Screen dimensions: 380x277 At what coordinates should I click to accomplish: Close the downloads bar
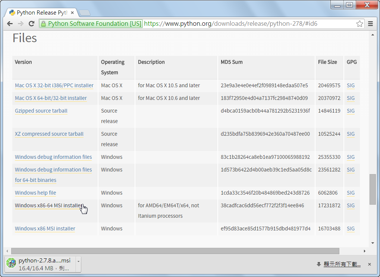tap(369, 264)
